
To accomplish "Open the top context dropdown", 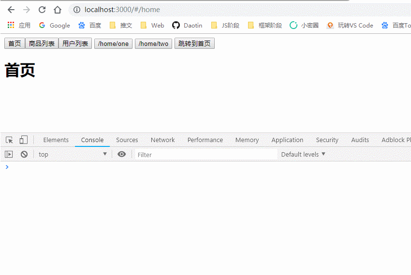I will click(73, 155).
